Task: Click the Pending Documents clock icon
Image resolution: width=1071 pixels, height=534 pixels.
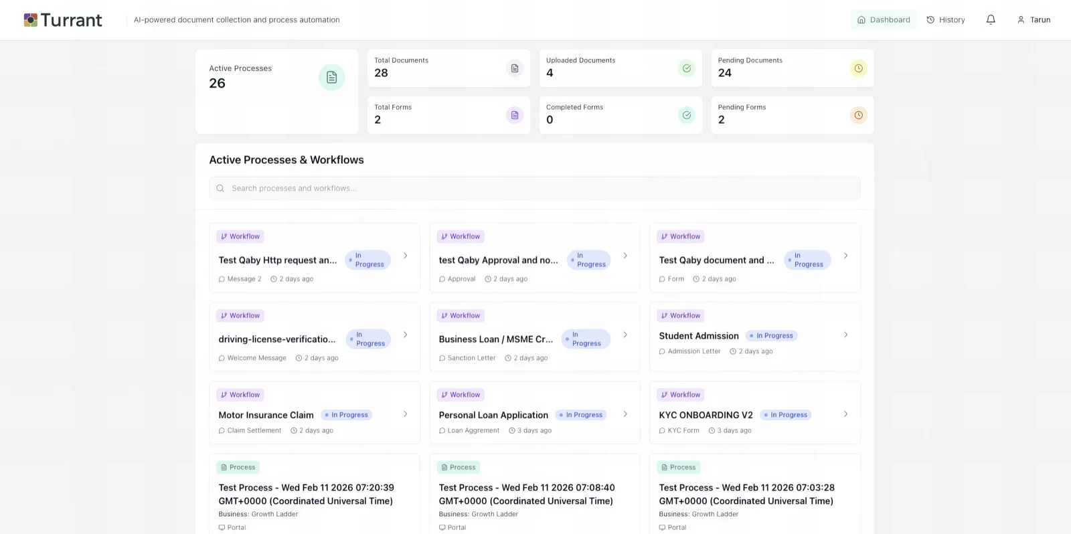Action: tap(858, 68)
